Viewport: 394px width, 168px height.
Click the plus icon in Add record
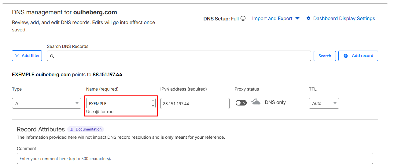click(346, 56)
